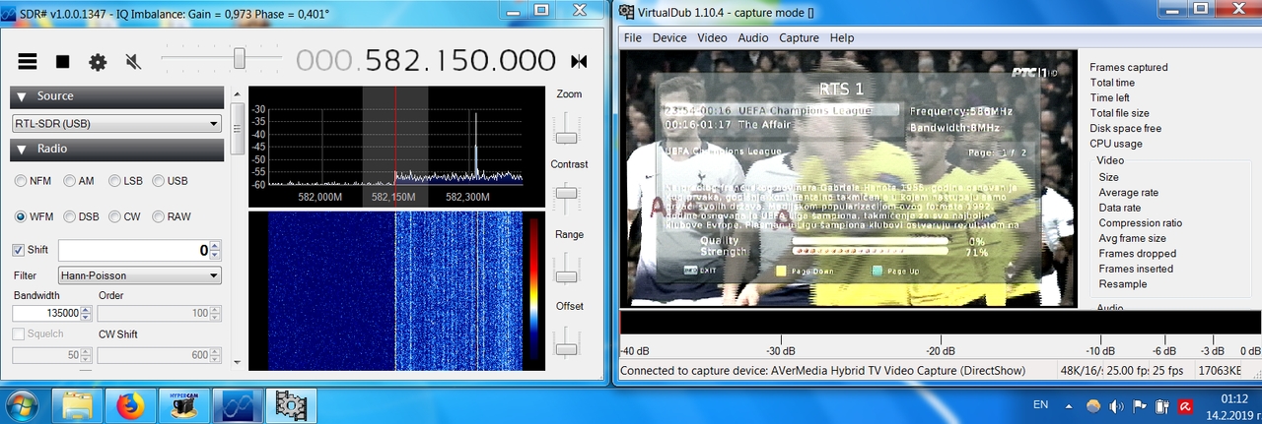Image resolution: width=1262 pixels, height=424 pixels.
Task: Open VirtualDub Capture menu
Action: [800, 37]
